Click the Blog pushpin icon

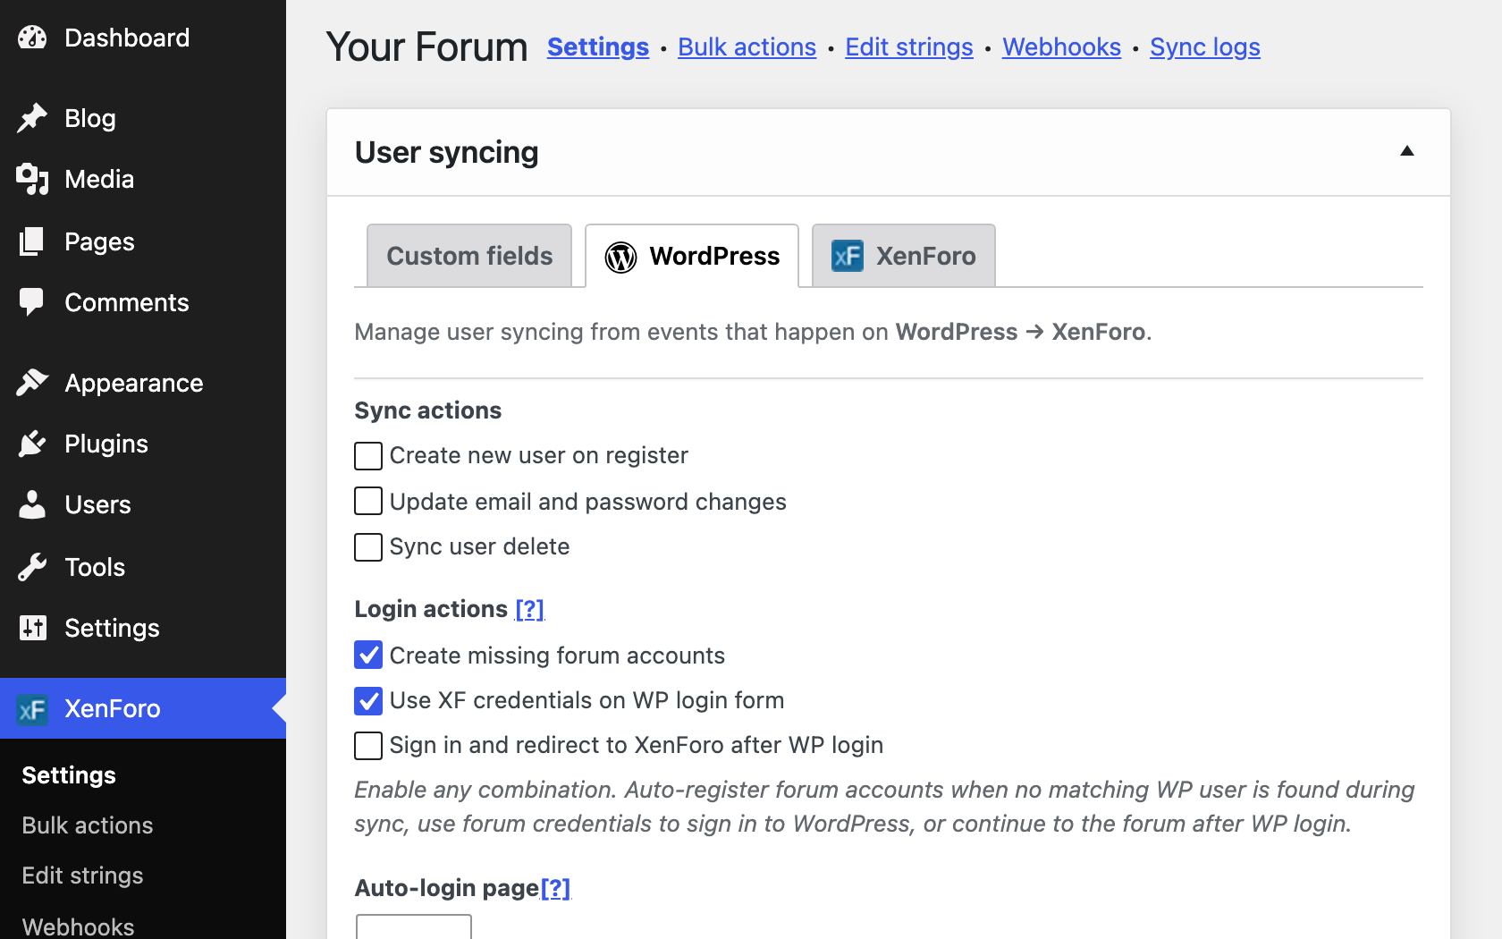coord(32,118)
